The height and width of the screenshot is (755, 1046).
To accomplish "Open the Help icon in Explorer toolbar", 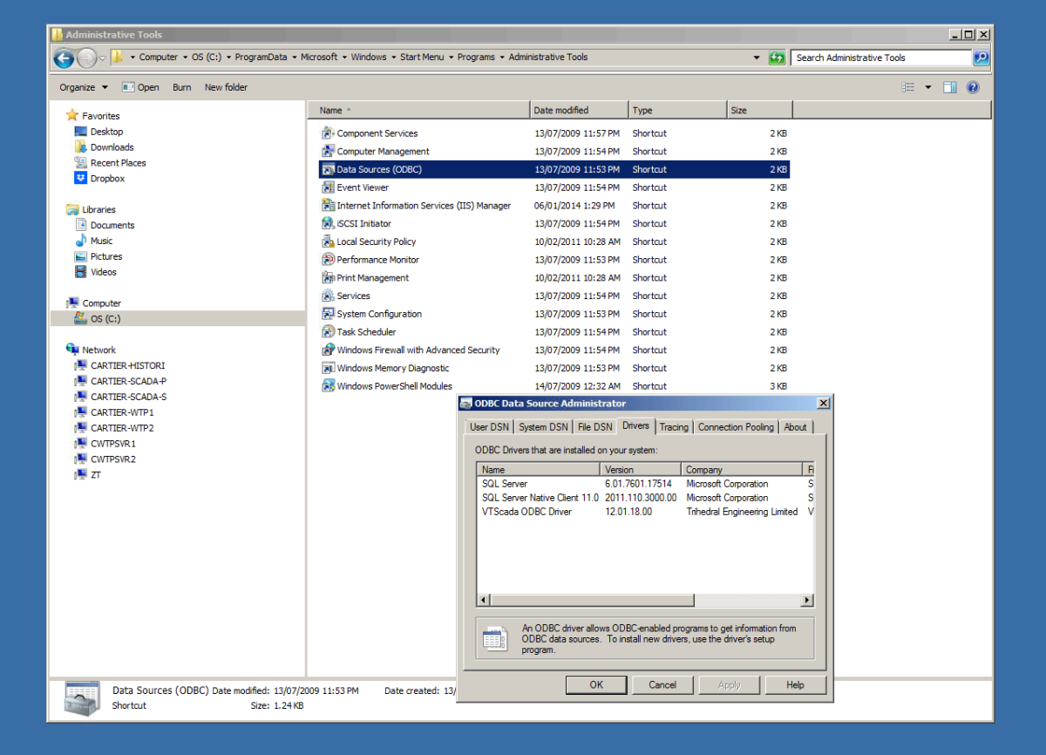I will (973, 87).
